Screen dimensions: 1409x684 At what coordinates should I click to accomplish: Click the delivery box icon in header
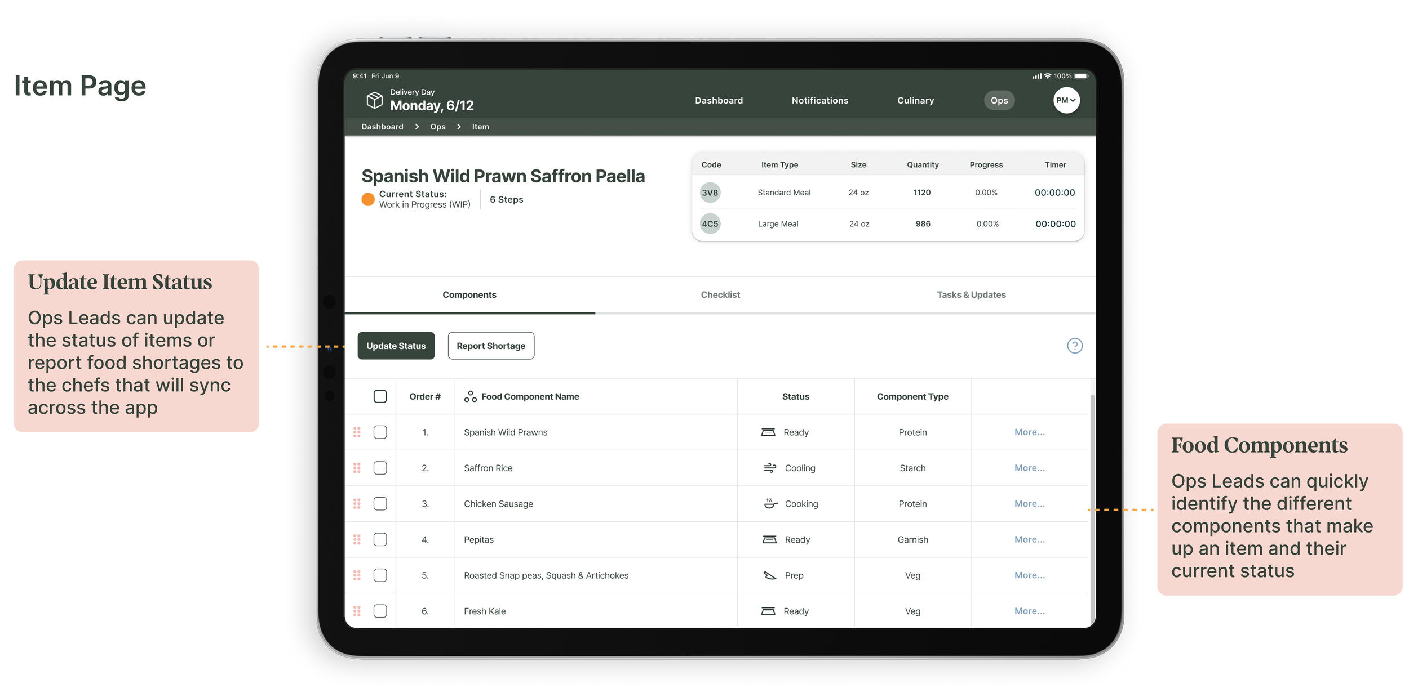click(374, 100)
